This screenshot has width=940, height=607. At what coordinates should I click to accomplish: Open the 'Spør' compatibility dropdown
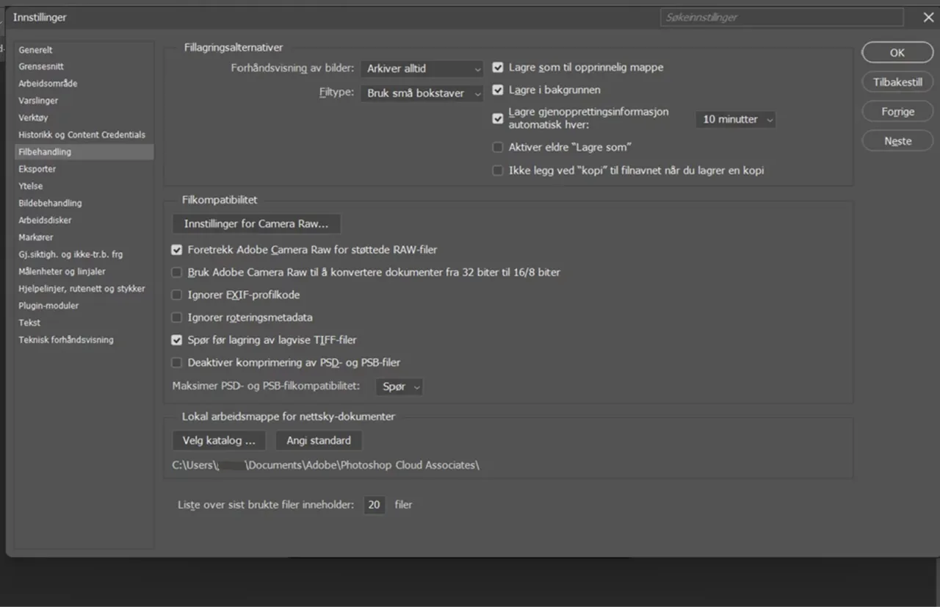pos(399,387)
